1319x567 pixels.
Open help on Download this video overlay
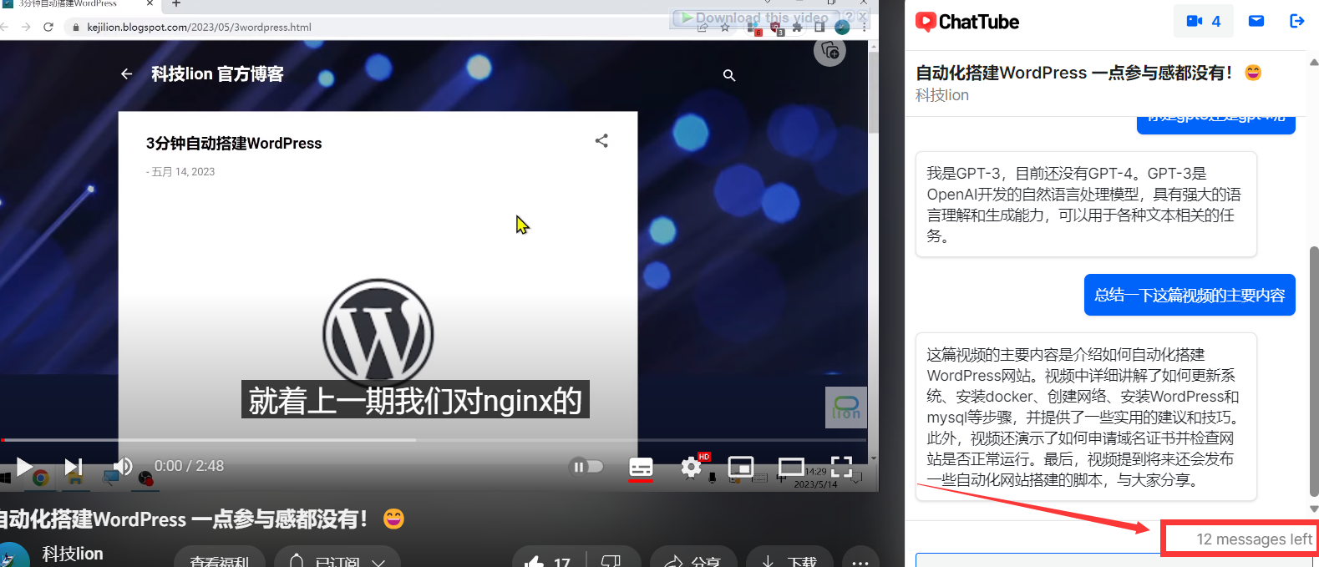click(849, 17)
